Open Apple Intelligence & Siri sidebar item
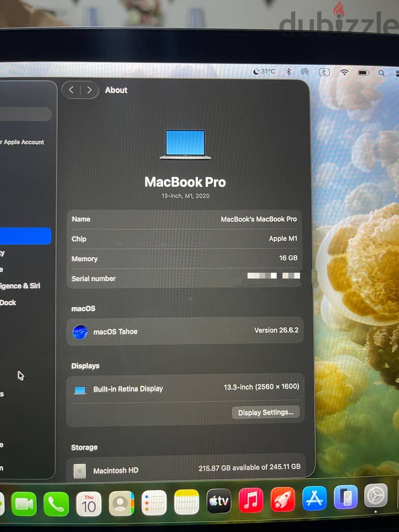 coord(20,285)
